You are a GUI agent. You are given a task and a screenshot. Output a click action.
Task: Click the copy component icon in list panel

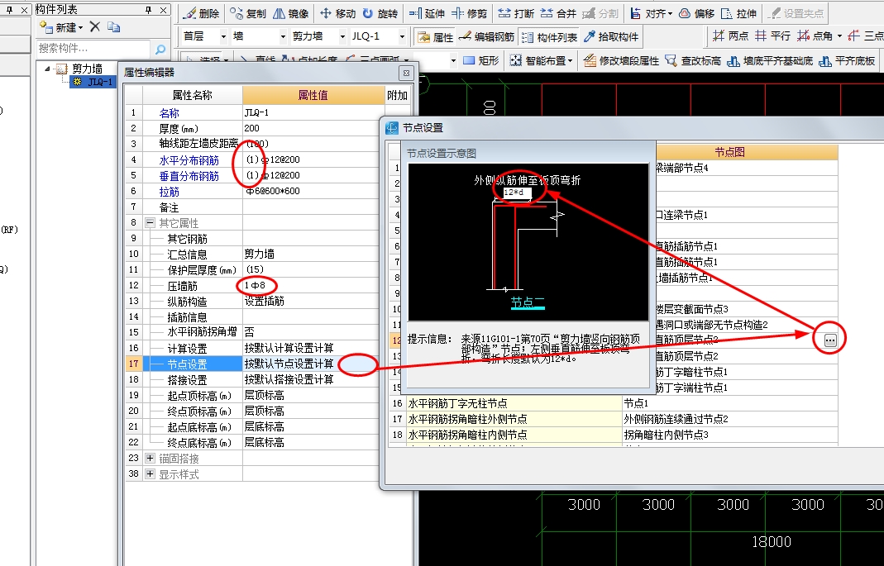(x=113, y=26)
